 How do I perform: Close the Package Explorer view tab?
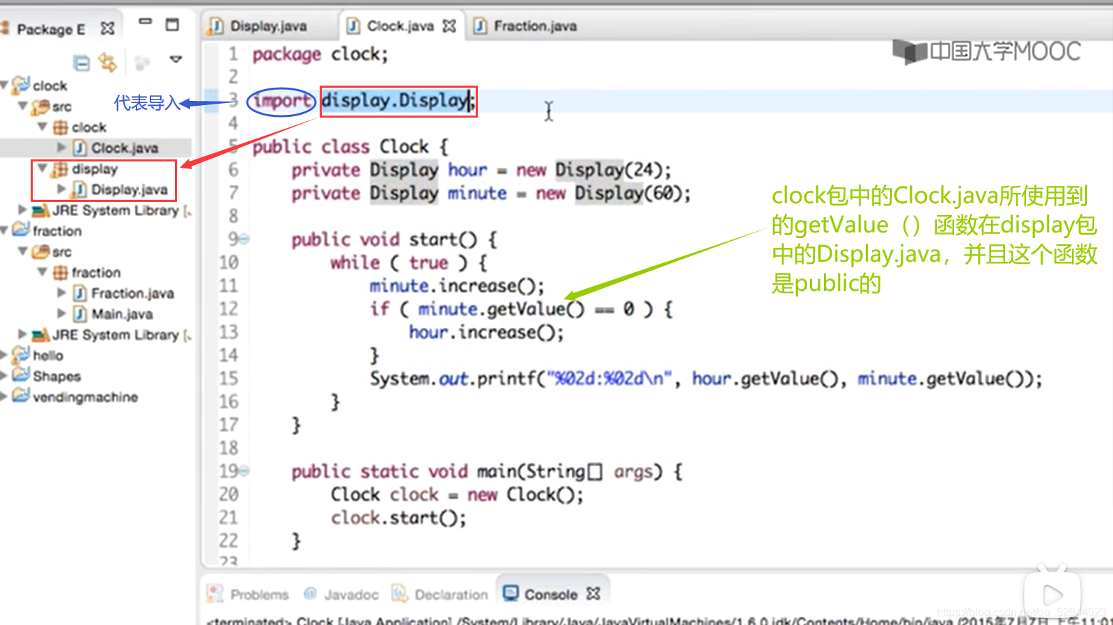coord(107,29)
